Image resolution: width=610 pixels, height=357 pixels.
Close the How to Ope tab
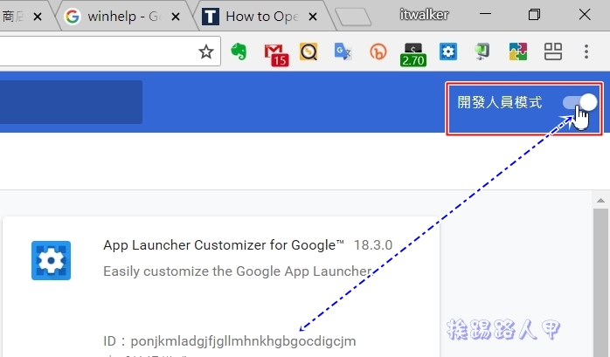[x=312, y=17]
